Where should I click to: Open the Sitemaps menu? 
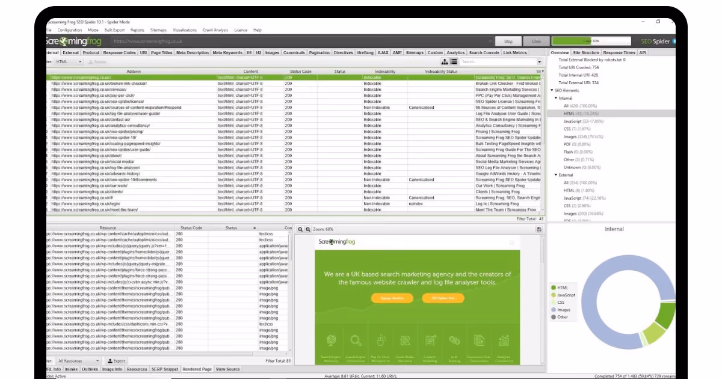(158, 29)
